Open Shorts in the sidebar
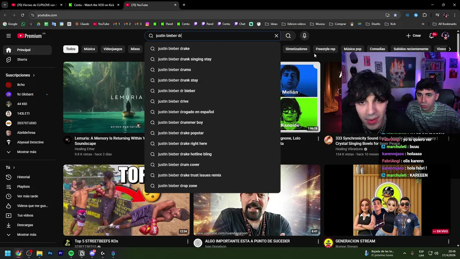Screen dimensions: 460x259 click(x=28, y=59)
